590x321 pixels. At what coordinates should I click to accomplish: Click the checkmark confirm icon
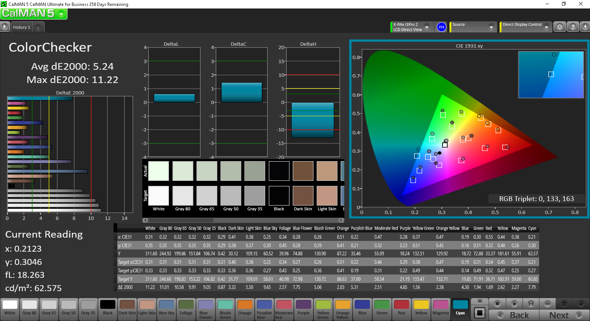pyautogui.click(x=581, y=304)
